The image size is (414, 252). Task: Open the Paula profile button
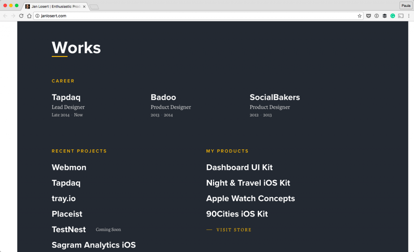click(x=406, y=6)
